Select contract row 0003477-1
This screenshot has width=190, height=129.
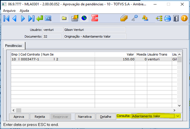pyautogui.click(x=94, y=59)
